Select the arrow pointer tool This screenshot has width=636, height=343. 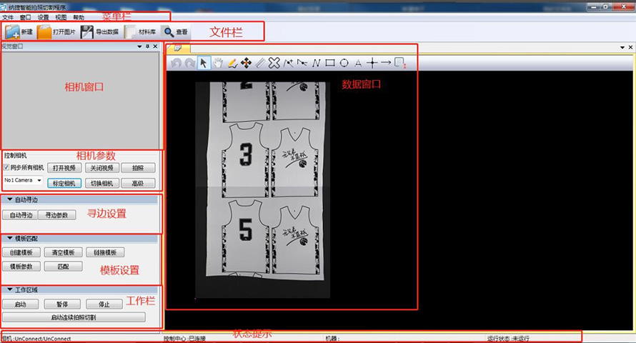[204, 63]
